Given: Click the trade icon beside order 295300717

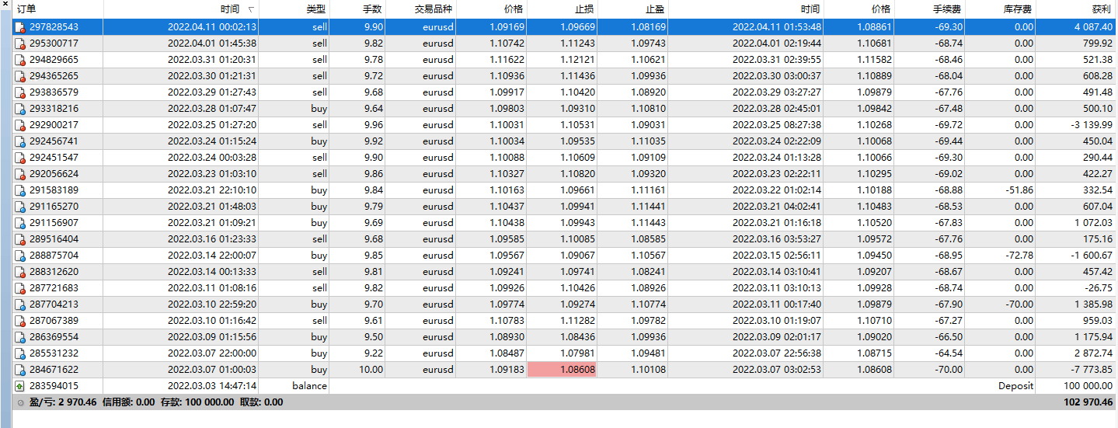Looking at the screenshot, I should click(19, 43).
